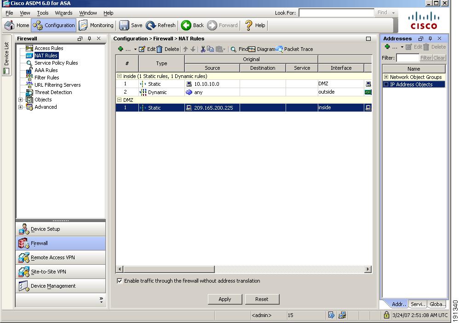Open the Add rule dropdown arrow
Image resolution: width=459 pixels, height=323 pixels.
point(135,50)
